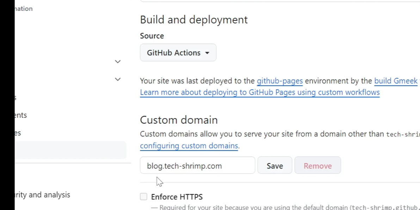Click the Custom domain heading
The height and width of the screenshot is (210, 420).
(179, 120)
